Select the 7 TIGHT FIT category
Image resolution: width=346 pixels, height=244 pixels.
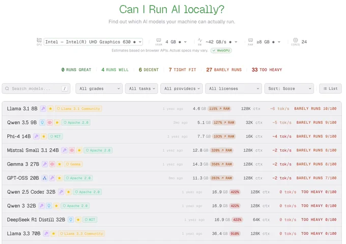(x=182, y=70)
